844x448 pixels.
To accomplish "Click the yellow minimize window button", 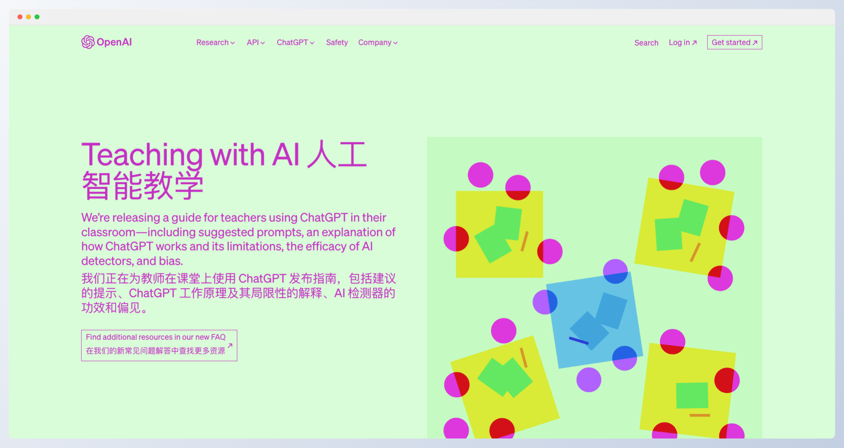I will click(x=28, y=17).
